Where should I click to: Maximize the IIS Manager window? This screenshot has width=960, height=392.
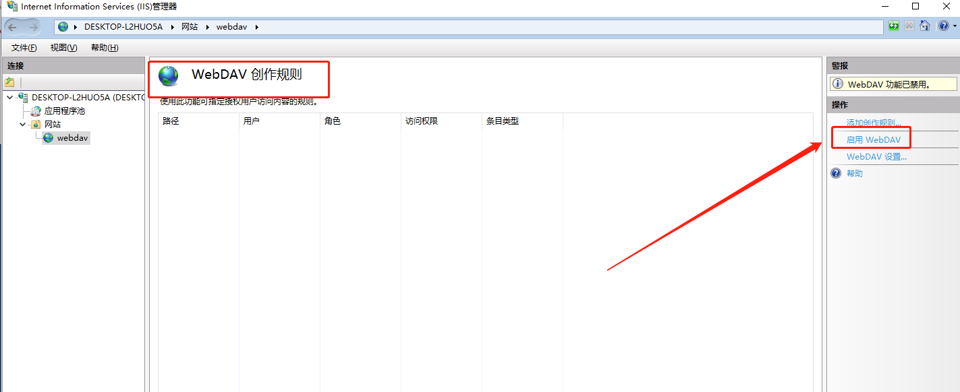point(915,6)
